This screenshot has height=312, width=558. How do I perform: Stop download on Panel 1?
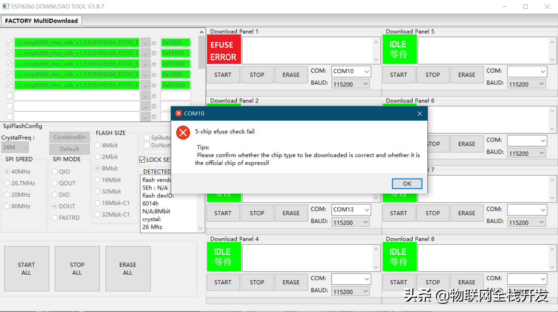257,75
